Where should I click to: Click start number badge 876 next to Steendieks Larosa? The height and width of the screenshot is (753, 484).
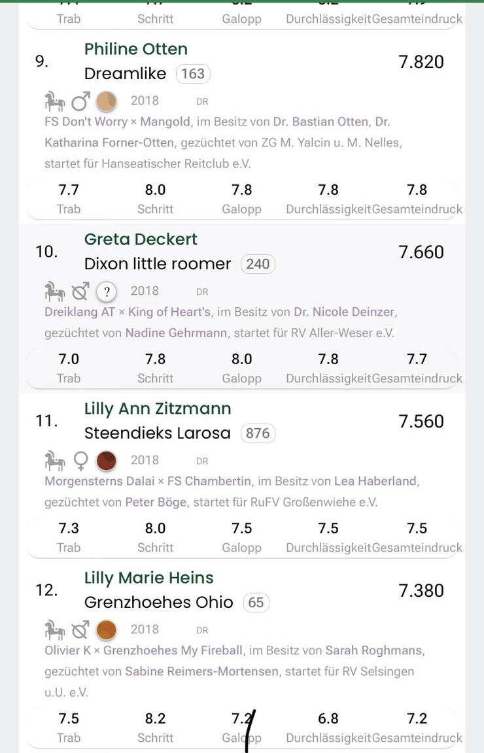pyautogui.click(x=258, y=433)
